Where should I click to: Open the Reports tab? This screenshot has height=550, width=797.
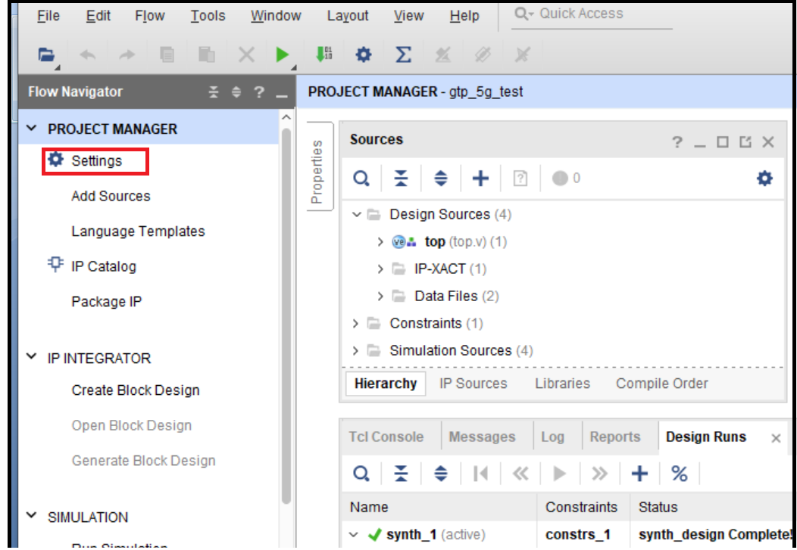614,437
